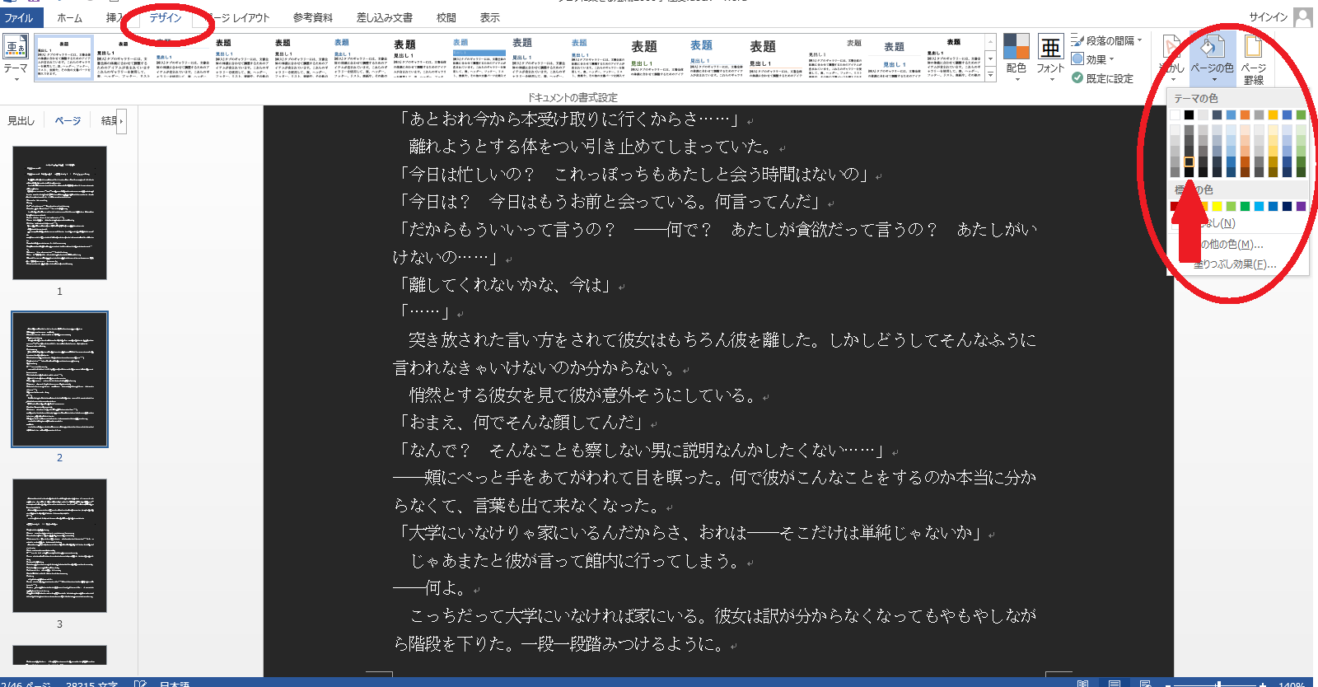
Task: Select page 1 thumbnail in navigation pane
Action: [x=59, y=213]
